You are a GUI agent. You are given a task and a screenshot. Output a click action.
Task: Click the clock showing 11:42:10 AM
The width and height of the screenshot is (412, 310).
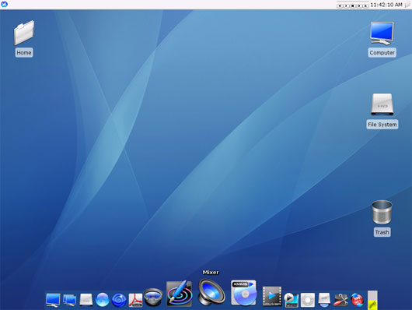point(386,5)
